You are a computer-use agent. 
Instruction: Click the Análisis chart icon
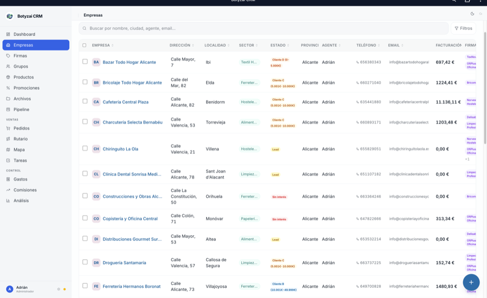click(8, 200)
